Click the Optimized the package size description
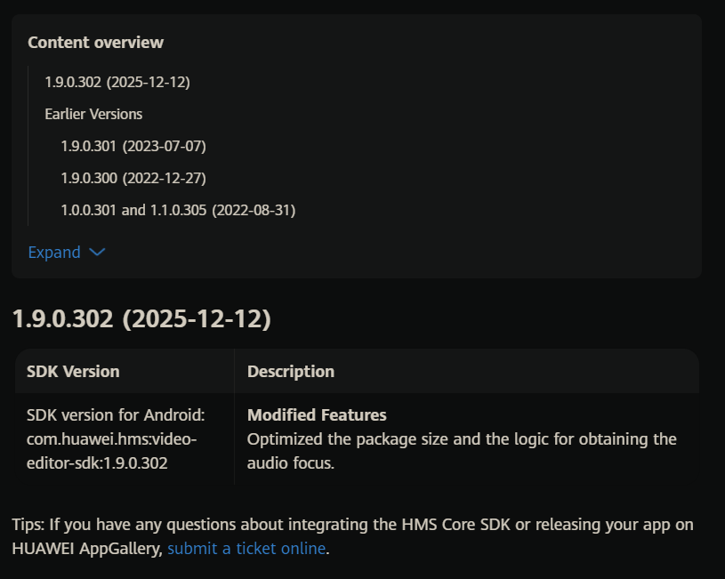This screenshot has height=579, width=725. coord(462,451)
